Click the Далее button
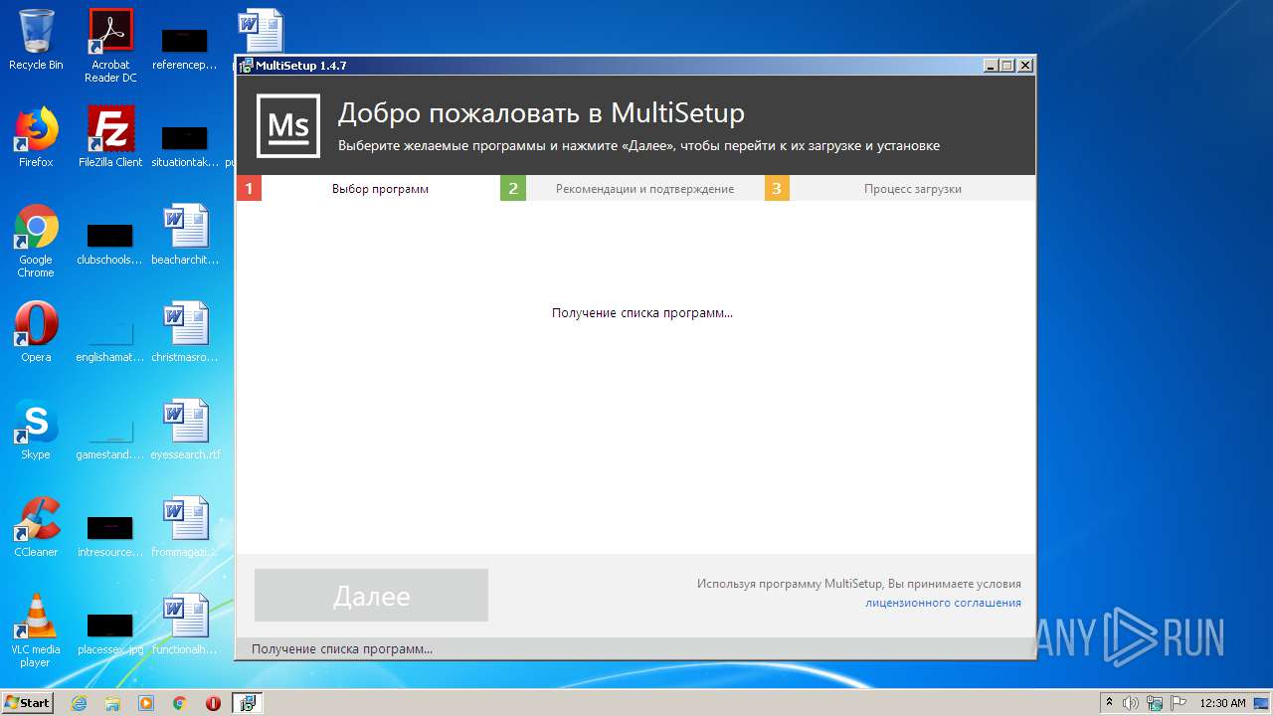The width and height of the screenshot is (1273, 716). coord(371,596)
